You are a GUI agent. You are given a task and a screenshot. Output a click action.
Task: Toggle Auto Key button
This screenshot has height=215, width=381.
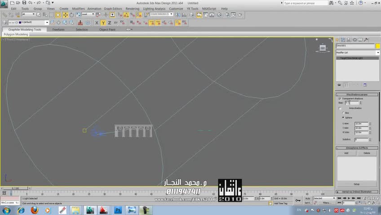coord(307,198)
